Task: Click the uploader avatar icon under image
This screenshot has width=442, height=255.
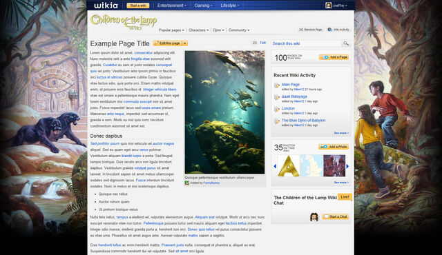Action: [x=186, y=183]
